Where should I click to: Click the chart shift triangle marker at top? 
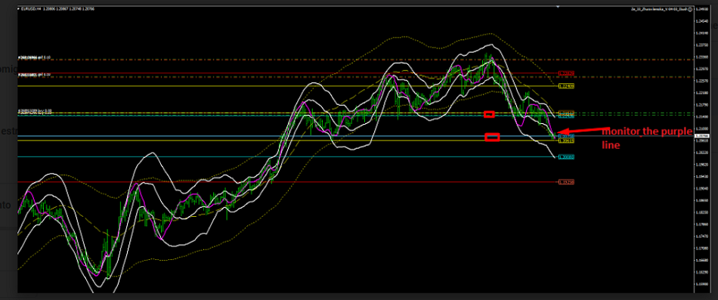coord(558,7)
